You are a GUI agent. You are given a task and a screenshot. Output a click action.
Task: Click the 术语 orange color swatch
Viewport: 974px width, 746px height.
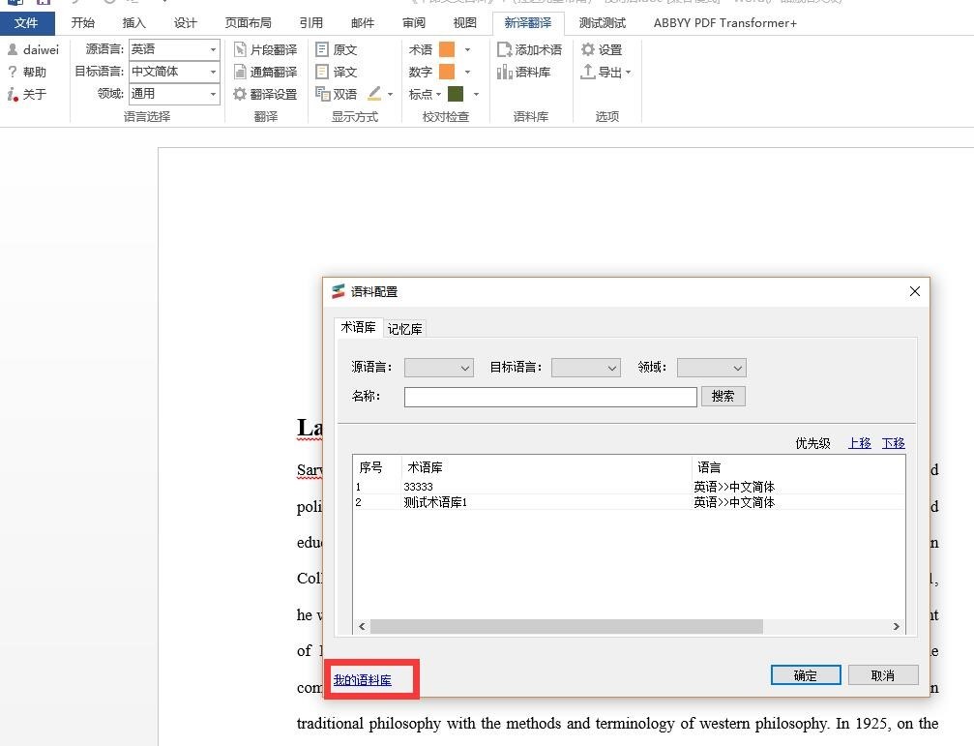click(447, 49)
